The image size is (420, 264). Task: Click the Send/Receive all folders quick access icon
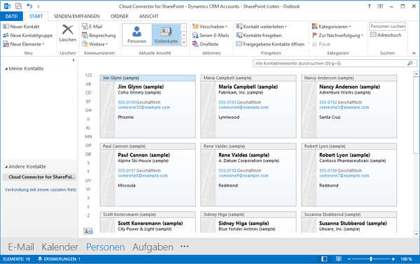[18, 6]
